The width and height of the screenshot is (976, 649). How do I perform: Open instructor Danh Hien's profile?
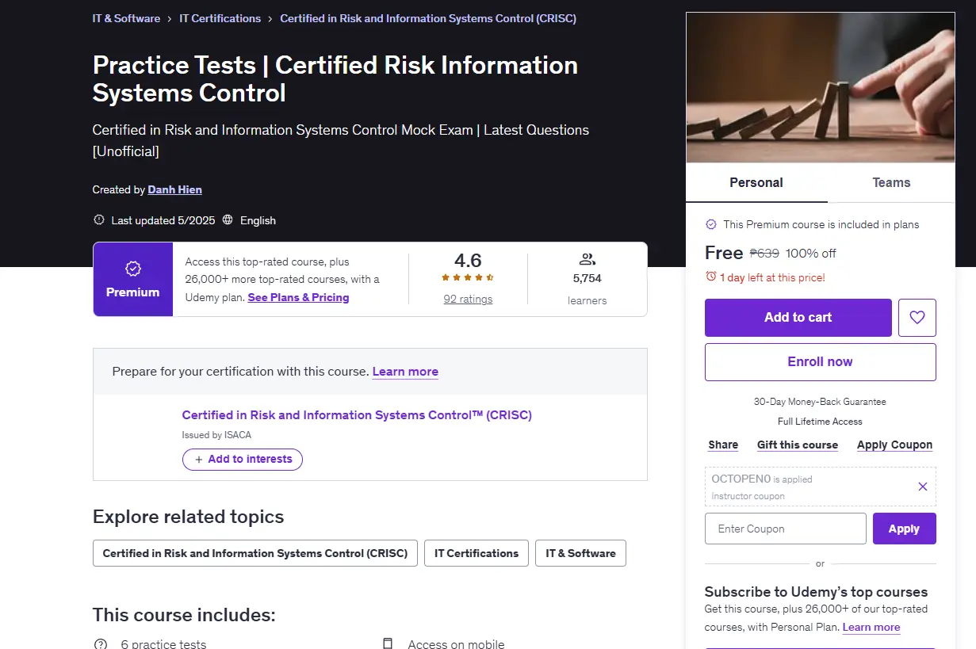pos(174,189)
